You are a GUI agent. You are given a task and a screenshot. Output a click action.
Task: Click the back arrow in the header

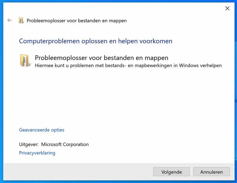[x=9, y=20]
